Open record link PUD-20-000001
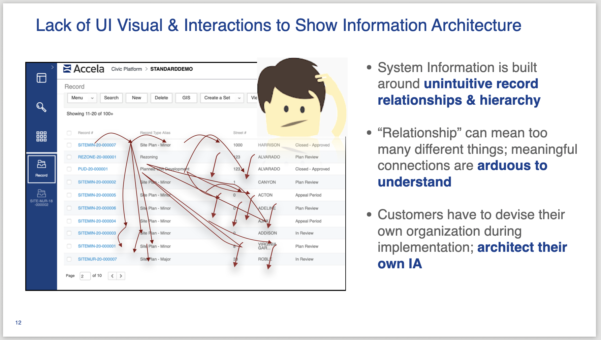Image resolution: width=601 pixels, height=340 pixels. coord(93,169)
